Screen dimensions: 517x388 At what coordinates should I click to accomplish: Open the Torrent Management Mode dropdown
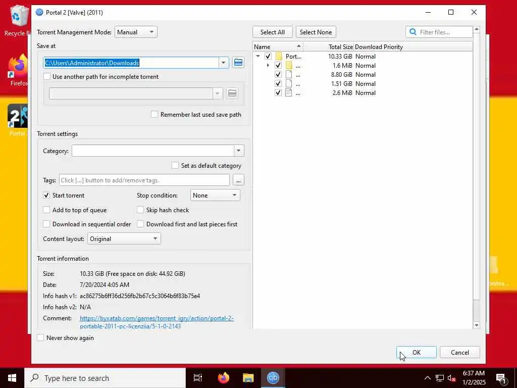click(136, 32)
